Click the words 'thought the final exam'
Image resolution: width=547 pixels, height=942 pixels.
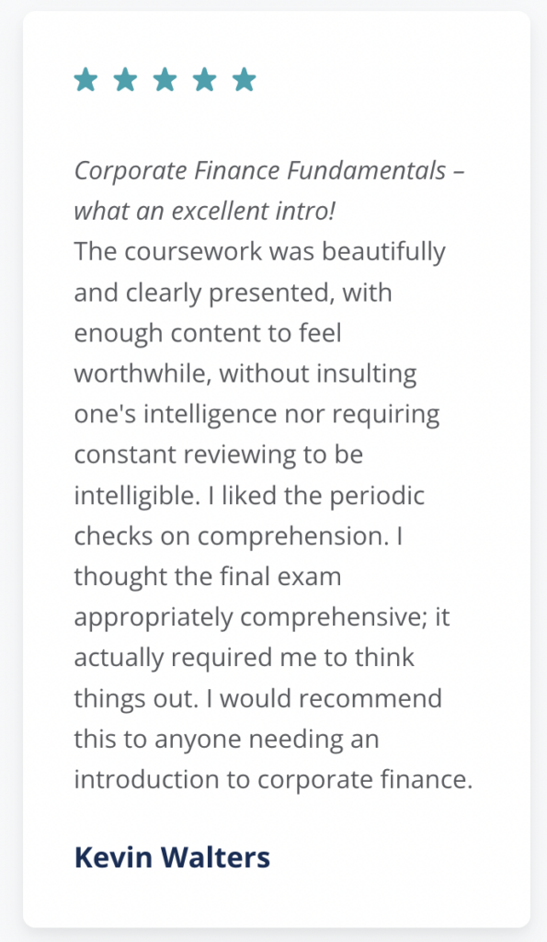[x=208, y=577]
